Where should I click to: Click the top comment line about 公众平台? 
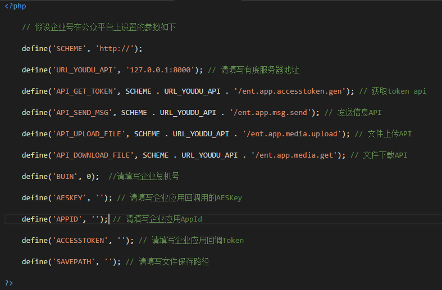click(x=99, y=27)
